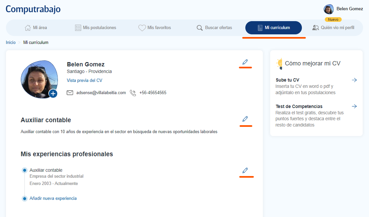Edit the Auxiliar contable summary with pencil icon

coord(245,119)
